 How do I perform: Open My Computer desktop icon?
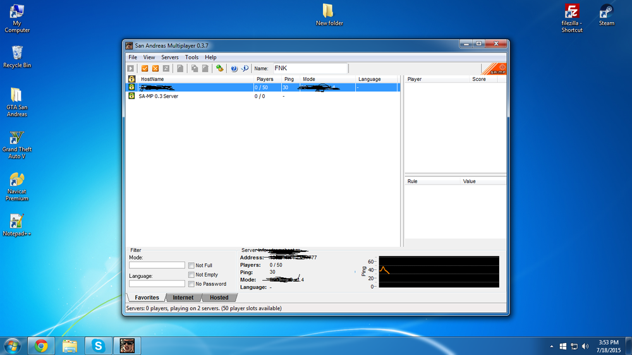(x=17, y=18)
